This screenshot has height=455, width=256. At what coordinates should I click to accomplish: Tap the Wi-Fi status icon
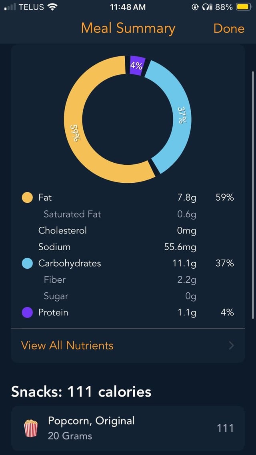52,7
